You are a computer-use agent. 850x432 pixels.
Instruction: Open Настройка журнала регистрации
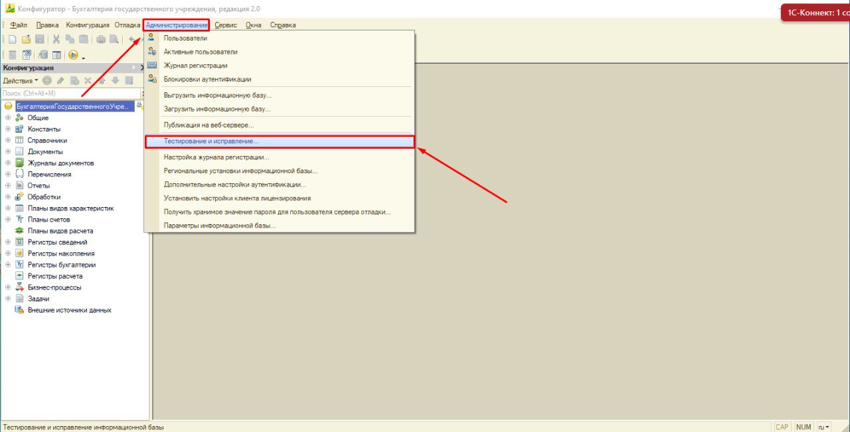click(279, 157)
